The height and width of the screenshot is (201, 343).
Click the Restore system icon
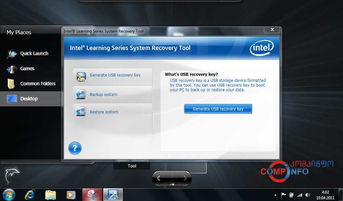click(x=81, y=111)
